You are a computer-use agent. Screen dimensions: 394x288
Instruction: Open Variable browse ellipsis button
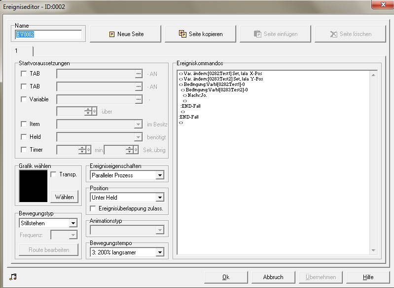point(139,99)
